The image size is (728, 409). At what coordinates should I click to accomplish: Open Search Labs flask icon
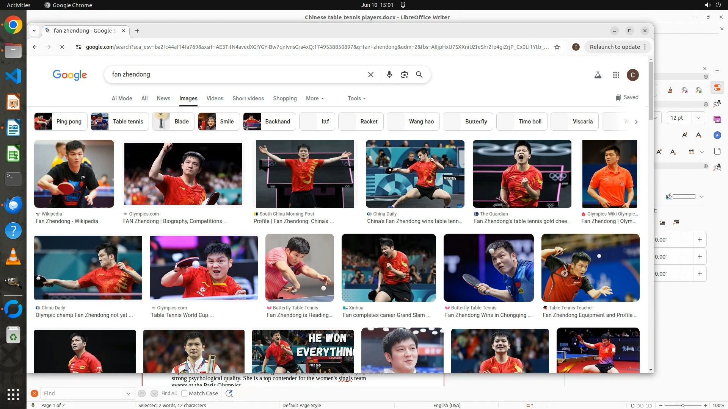tap(598, 75)
